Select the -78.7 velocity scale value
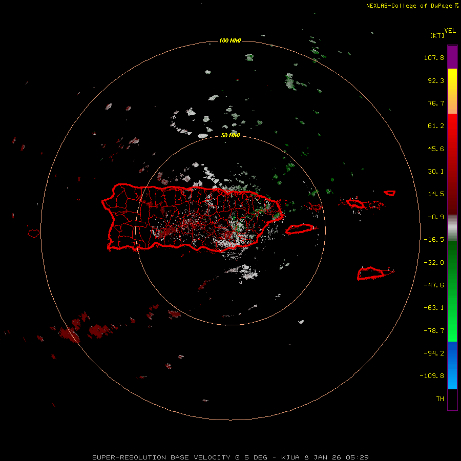Viewport: 461px width, 461px height. click(x=434, y=331)
